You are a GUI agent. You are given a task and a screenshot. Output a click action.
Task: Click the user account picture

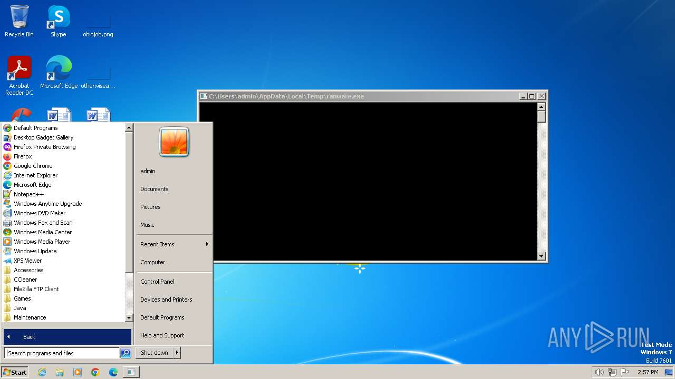[x=174, y=142]
